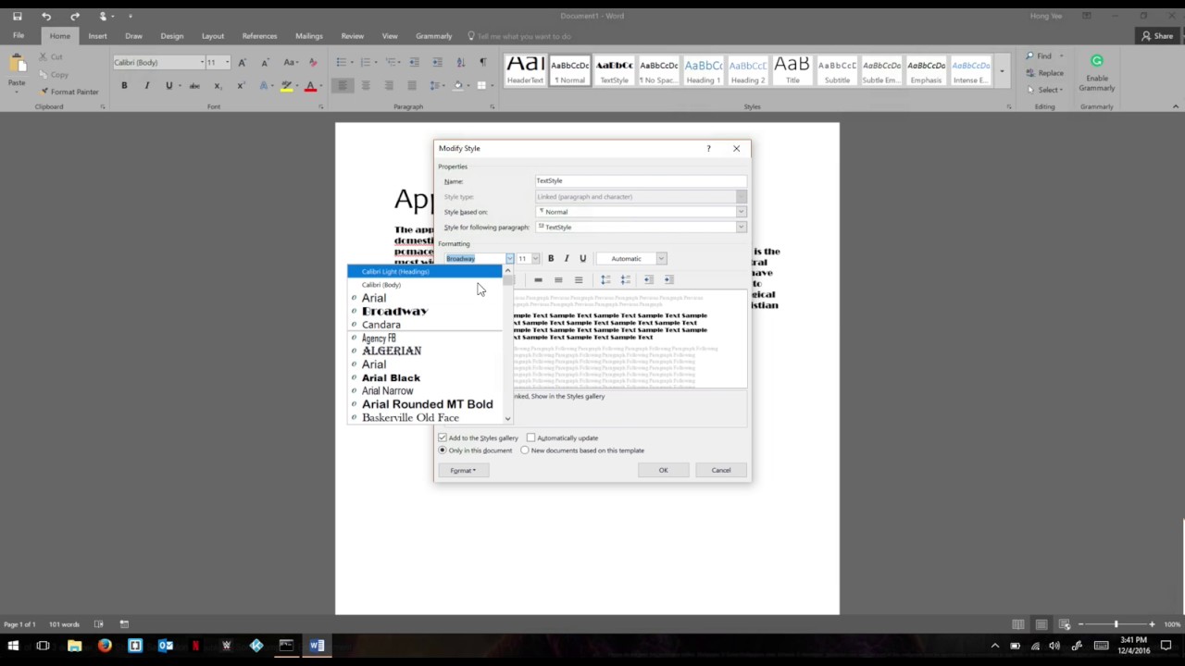Click the TextStyle Name input field

point(641,180)
